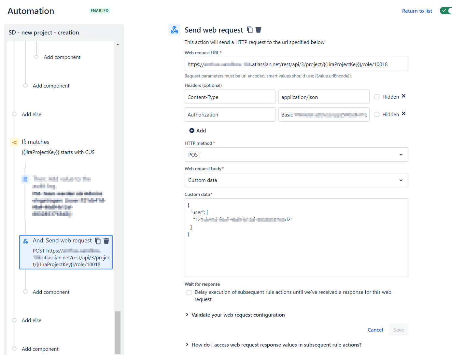Click inside the Custom data text area

[x=296, y=238]
